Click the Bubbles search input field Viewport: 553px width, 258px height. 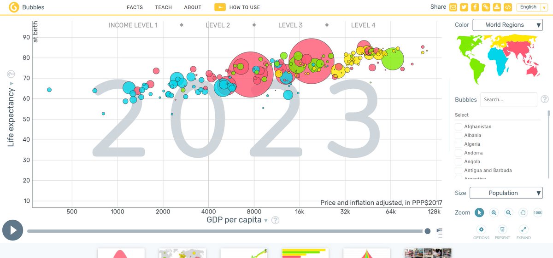pyautogui.click(x=509, y=99)
